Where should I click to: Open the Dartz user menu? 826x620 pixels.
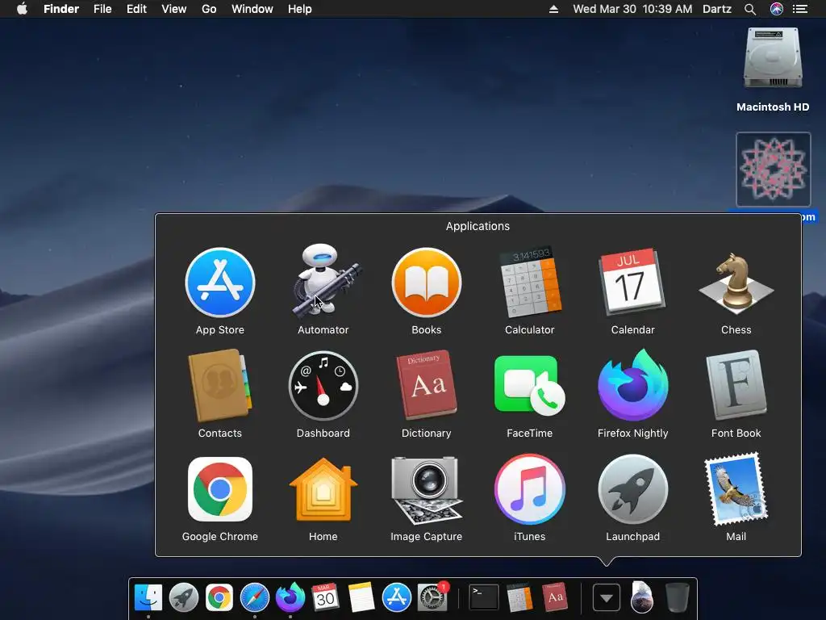pyautogui.click(x=717, y=9)
